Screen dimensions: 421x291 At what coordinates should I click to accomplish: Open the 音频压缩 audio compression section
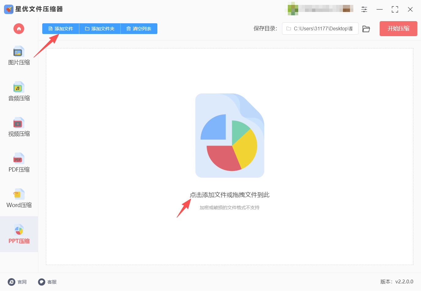[19, 92]
